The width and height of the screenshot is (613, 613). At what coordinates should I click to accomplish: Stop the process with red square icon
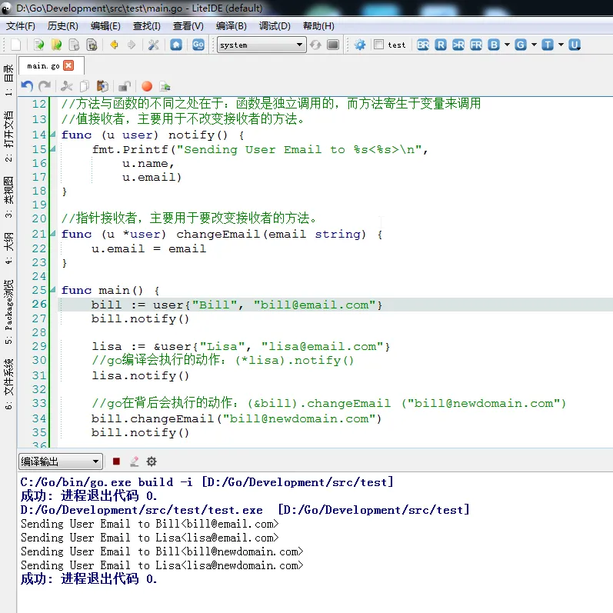(116, 461)
